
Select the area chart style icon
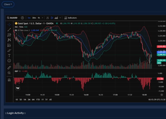[56, 18]
